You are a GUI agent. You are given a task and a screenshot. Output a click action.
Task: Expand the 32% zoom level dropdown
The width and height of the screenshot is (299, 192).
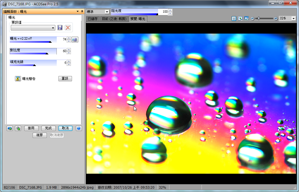click(293, 19)
